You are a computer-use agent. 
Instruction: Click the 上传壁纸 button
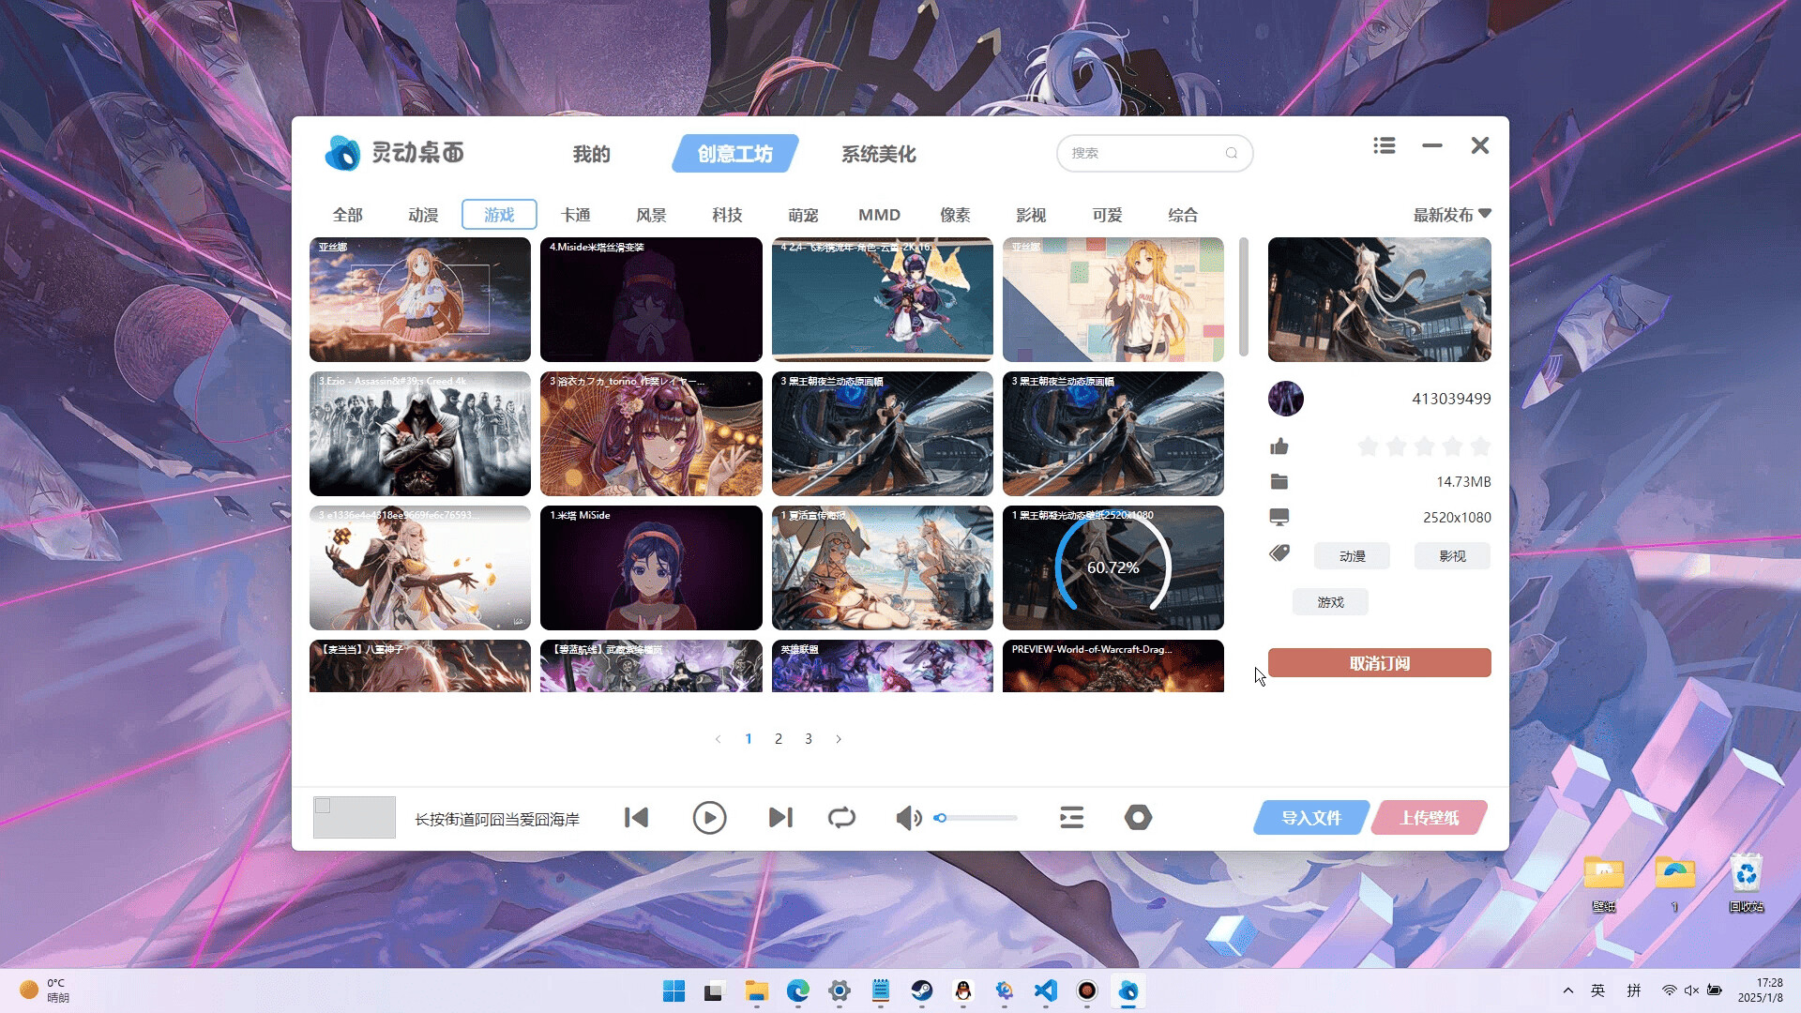1429,818
